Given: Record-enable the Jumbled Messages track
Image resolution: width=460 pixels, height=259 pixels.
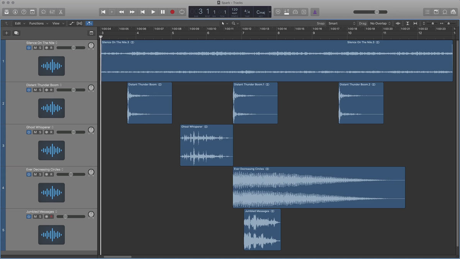Looking at the screenshot, I should (x=51, y=216).
